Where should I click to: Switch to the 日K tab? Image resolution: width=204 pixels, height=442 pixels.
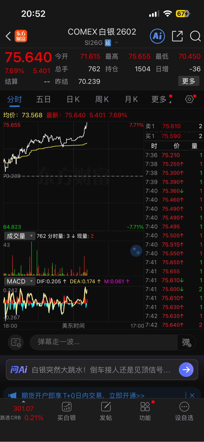pyautogui.click(x=73, y=99)
